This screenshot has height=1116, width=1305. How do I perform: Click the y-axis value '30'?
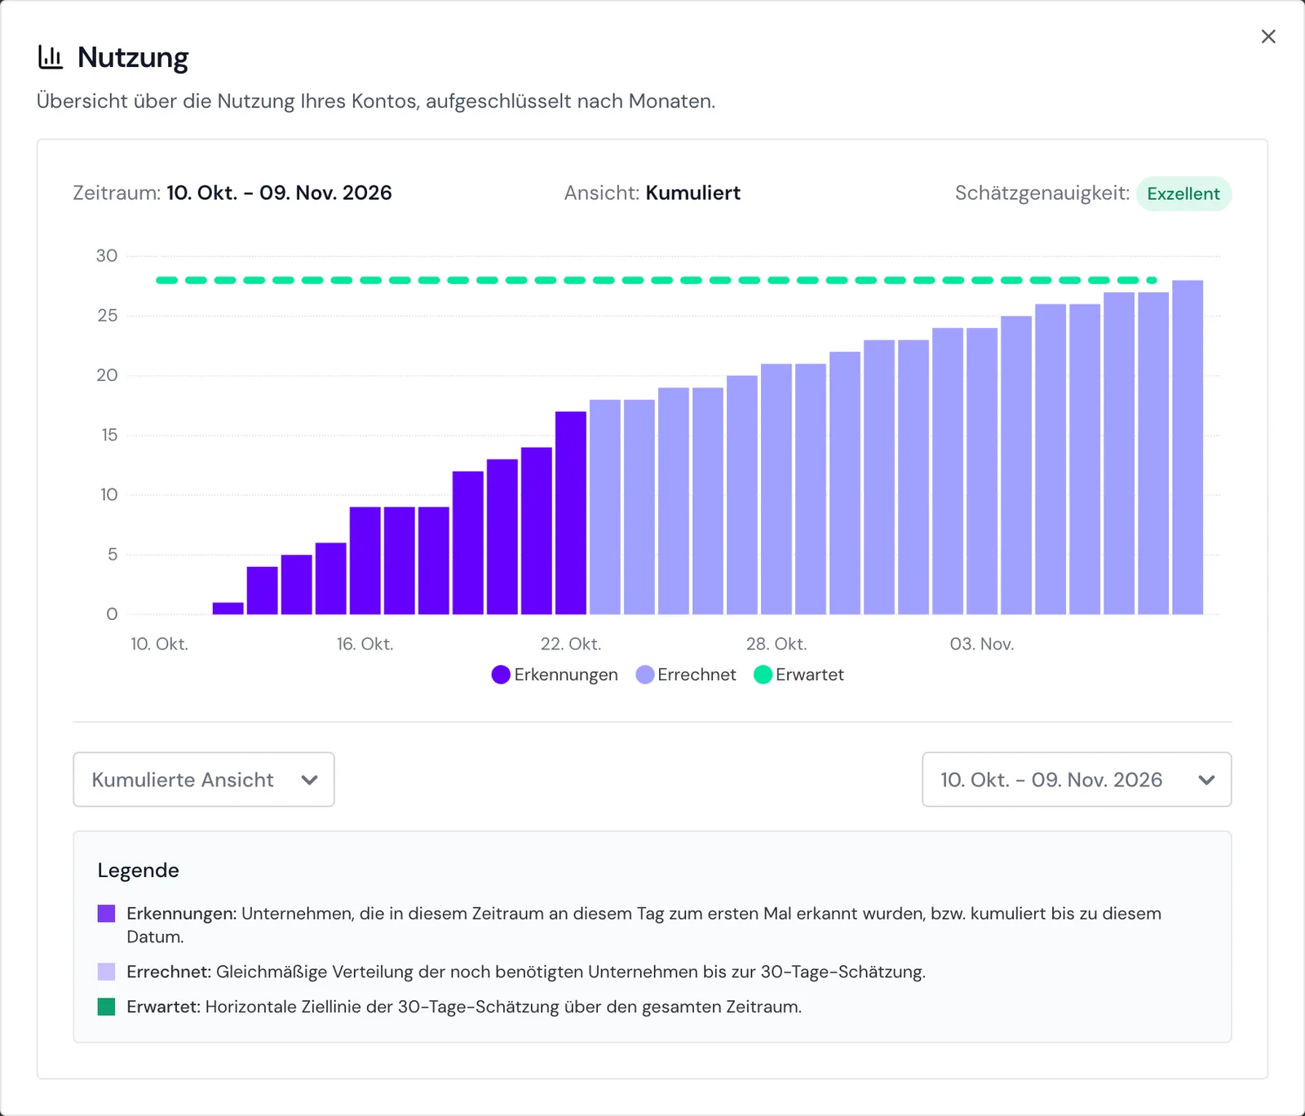(x=107, y=255)
